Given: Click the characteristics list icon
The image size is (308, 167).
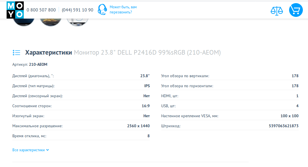Looking at the screenshot, I should click(x=17, y=53).
